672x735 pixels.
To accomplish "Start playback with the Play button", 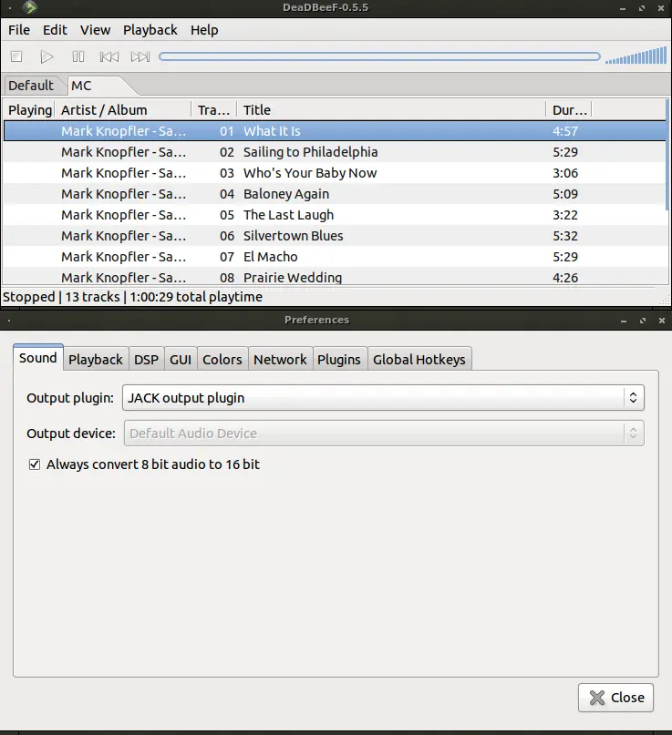I will tap(47, 56).
